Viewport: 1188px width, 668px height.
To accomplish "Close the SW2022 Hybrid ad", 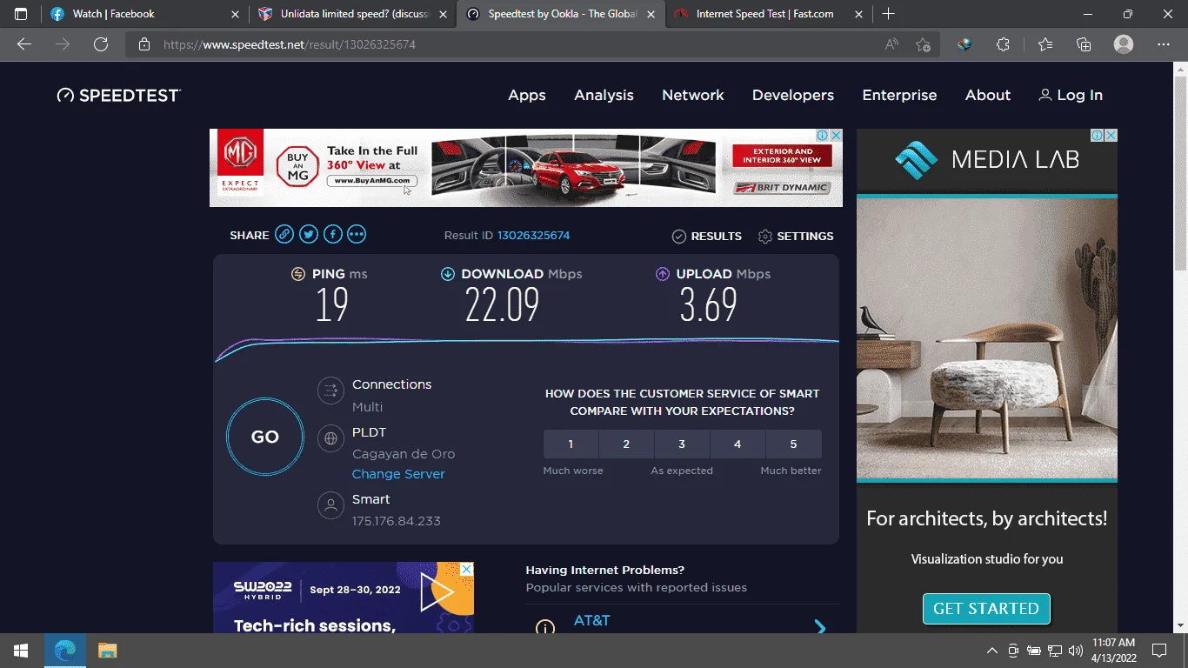I will [x=467, y=569].
